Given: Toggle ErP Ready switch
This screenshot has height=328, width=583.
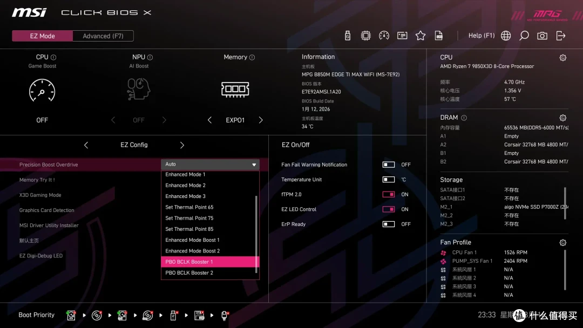Looking at the screenshot, I should click(389, 224).
